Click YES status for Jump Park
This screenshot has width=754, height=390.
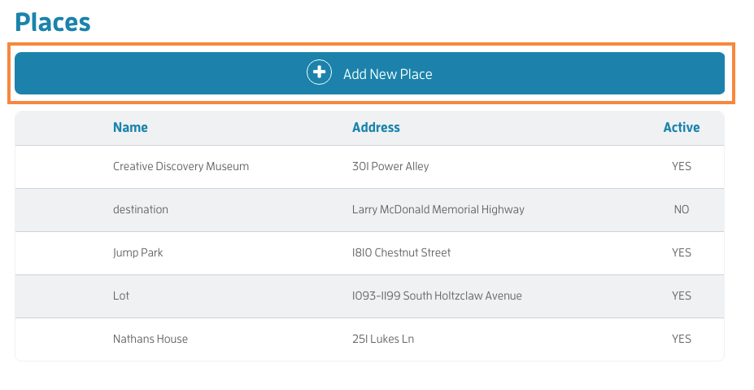(x=682, y=252)
